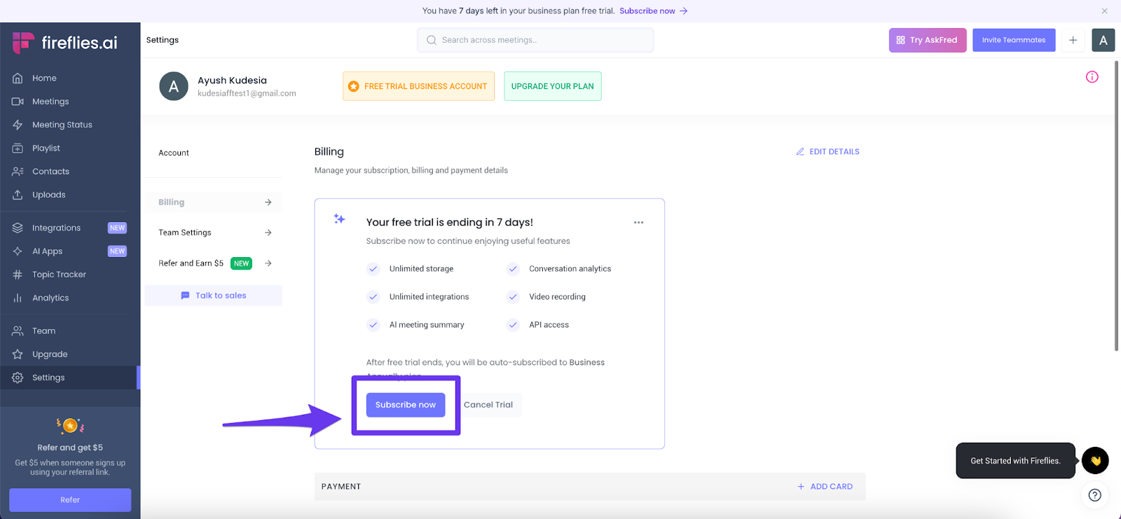Click the Topic Tracker hash icon
Screen dimensions: 1121x519
[18, 275]
